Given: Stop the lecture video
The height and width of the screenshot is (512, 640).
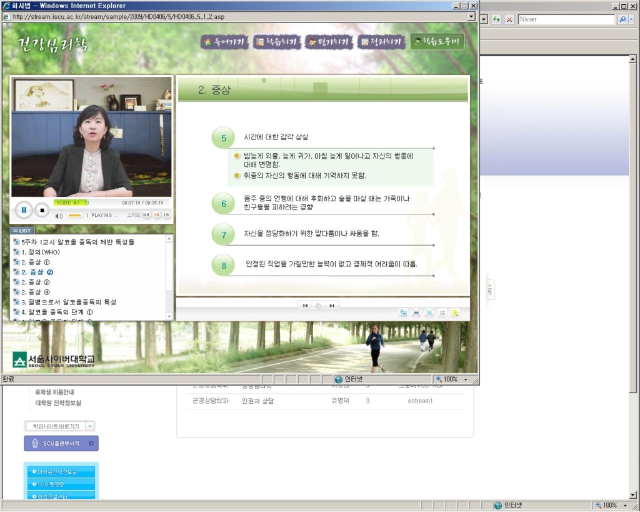Looking at the screenshot, I should (42, 210).
